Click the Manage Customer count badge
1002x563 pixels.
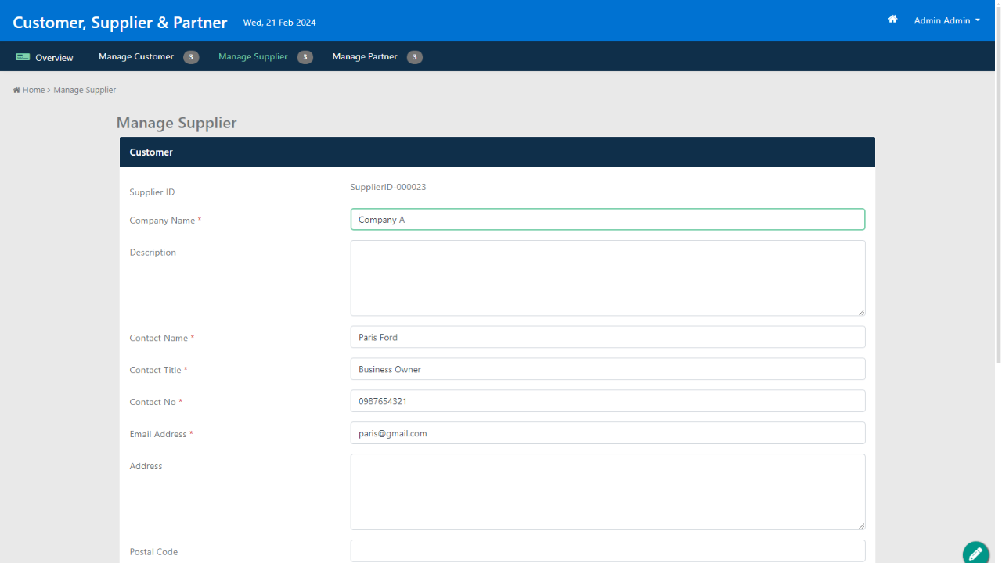click(x=191, y=57)
